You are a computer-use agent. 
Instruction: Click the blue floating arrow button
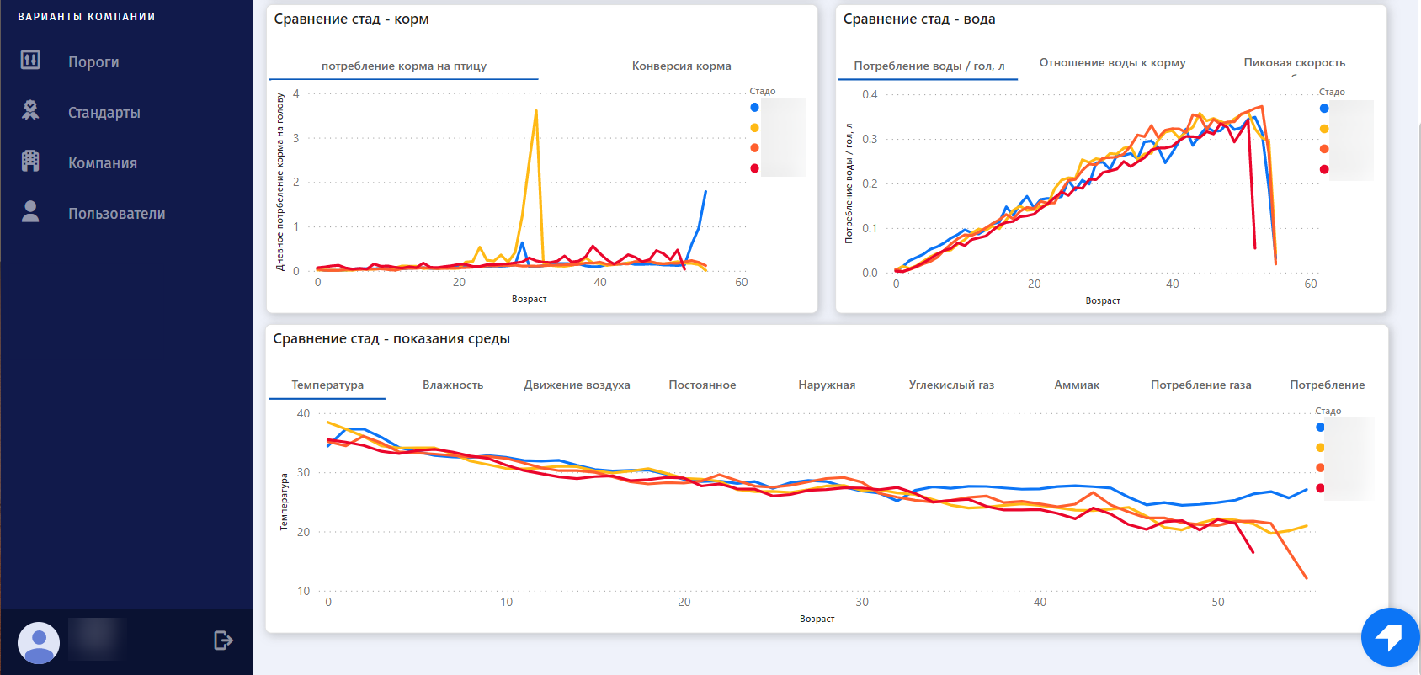click(1390, 637)
